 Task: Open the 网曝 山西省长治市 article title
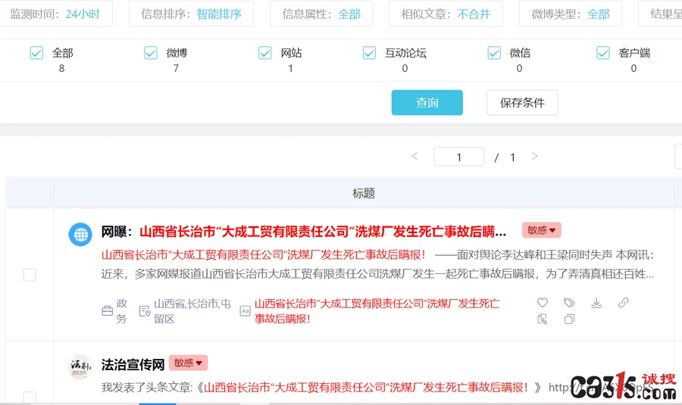coord(304,232)
